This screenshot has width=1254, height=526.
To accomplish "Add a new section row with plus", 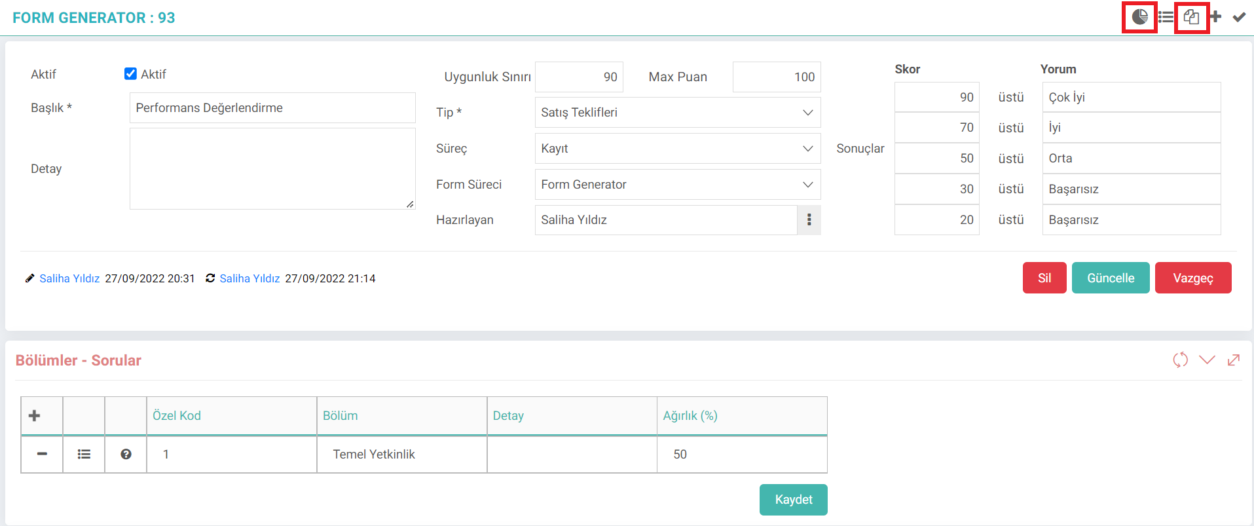I will tap(35, 415).
